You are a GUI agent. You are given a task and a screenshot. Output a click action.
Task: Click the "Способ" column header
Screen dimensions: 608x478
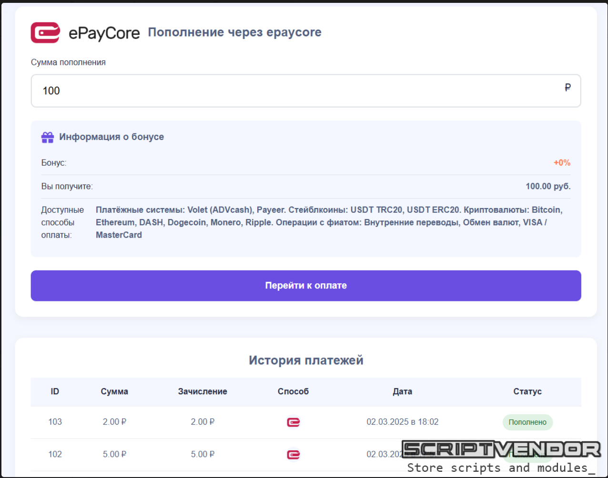[x=293, y=391]
